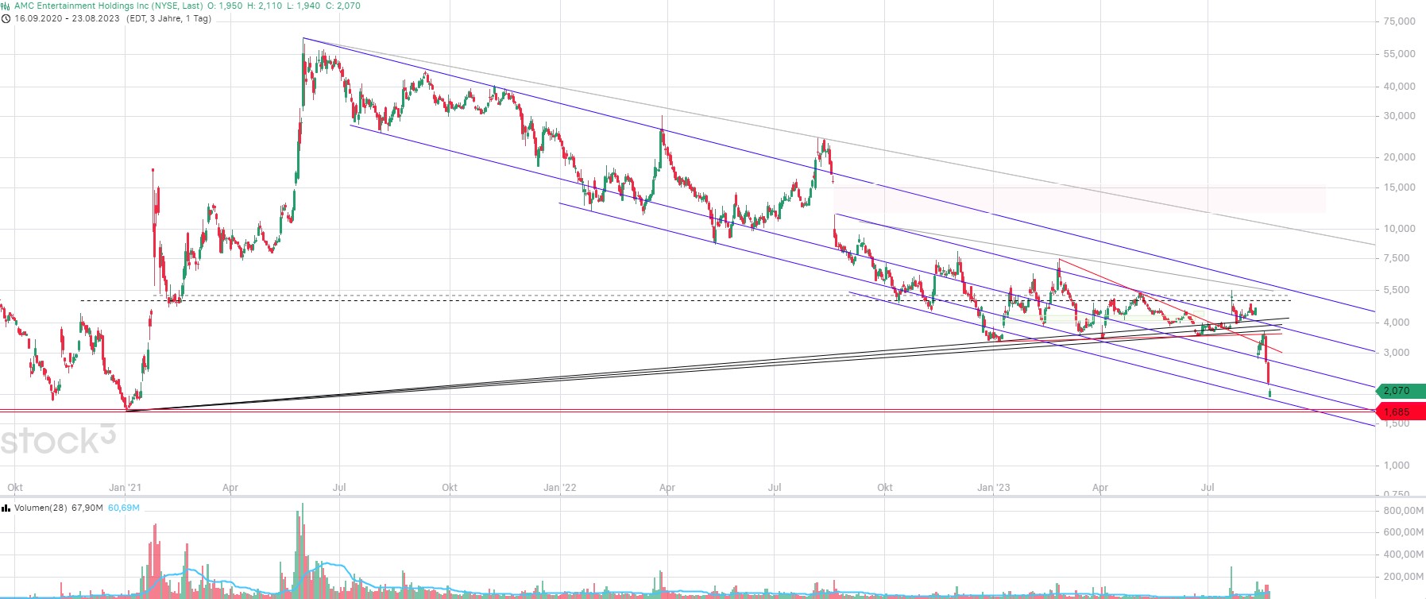Click the 7,500 price axis label
Screen dimensions: 1426x599
tap(1397, 258)
